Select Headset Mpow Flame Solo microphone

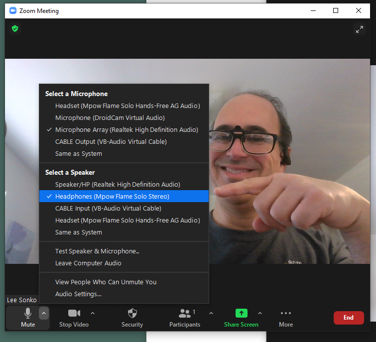pyautogui.click(x=124, y=106)
